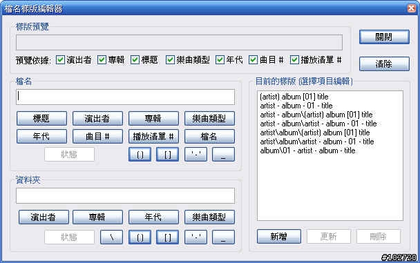Click the 檔名 button in filename section
This screenshot has width=420, height=263.
pos(209,137)
